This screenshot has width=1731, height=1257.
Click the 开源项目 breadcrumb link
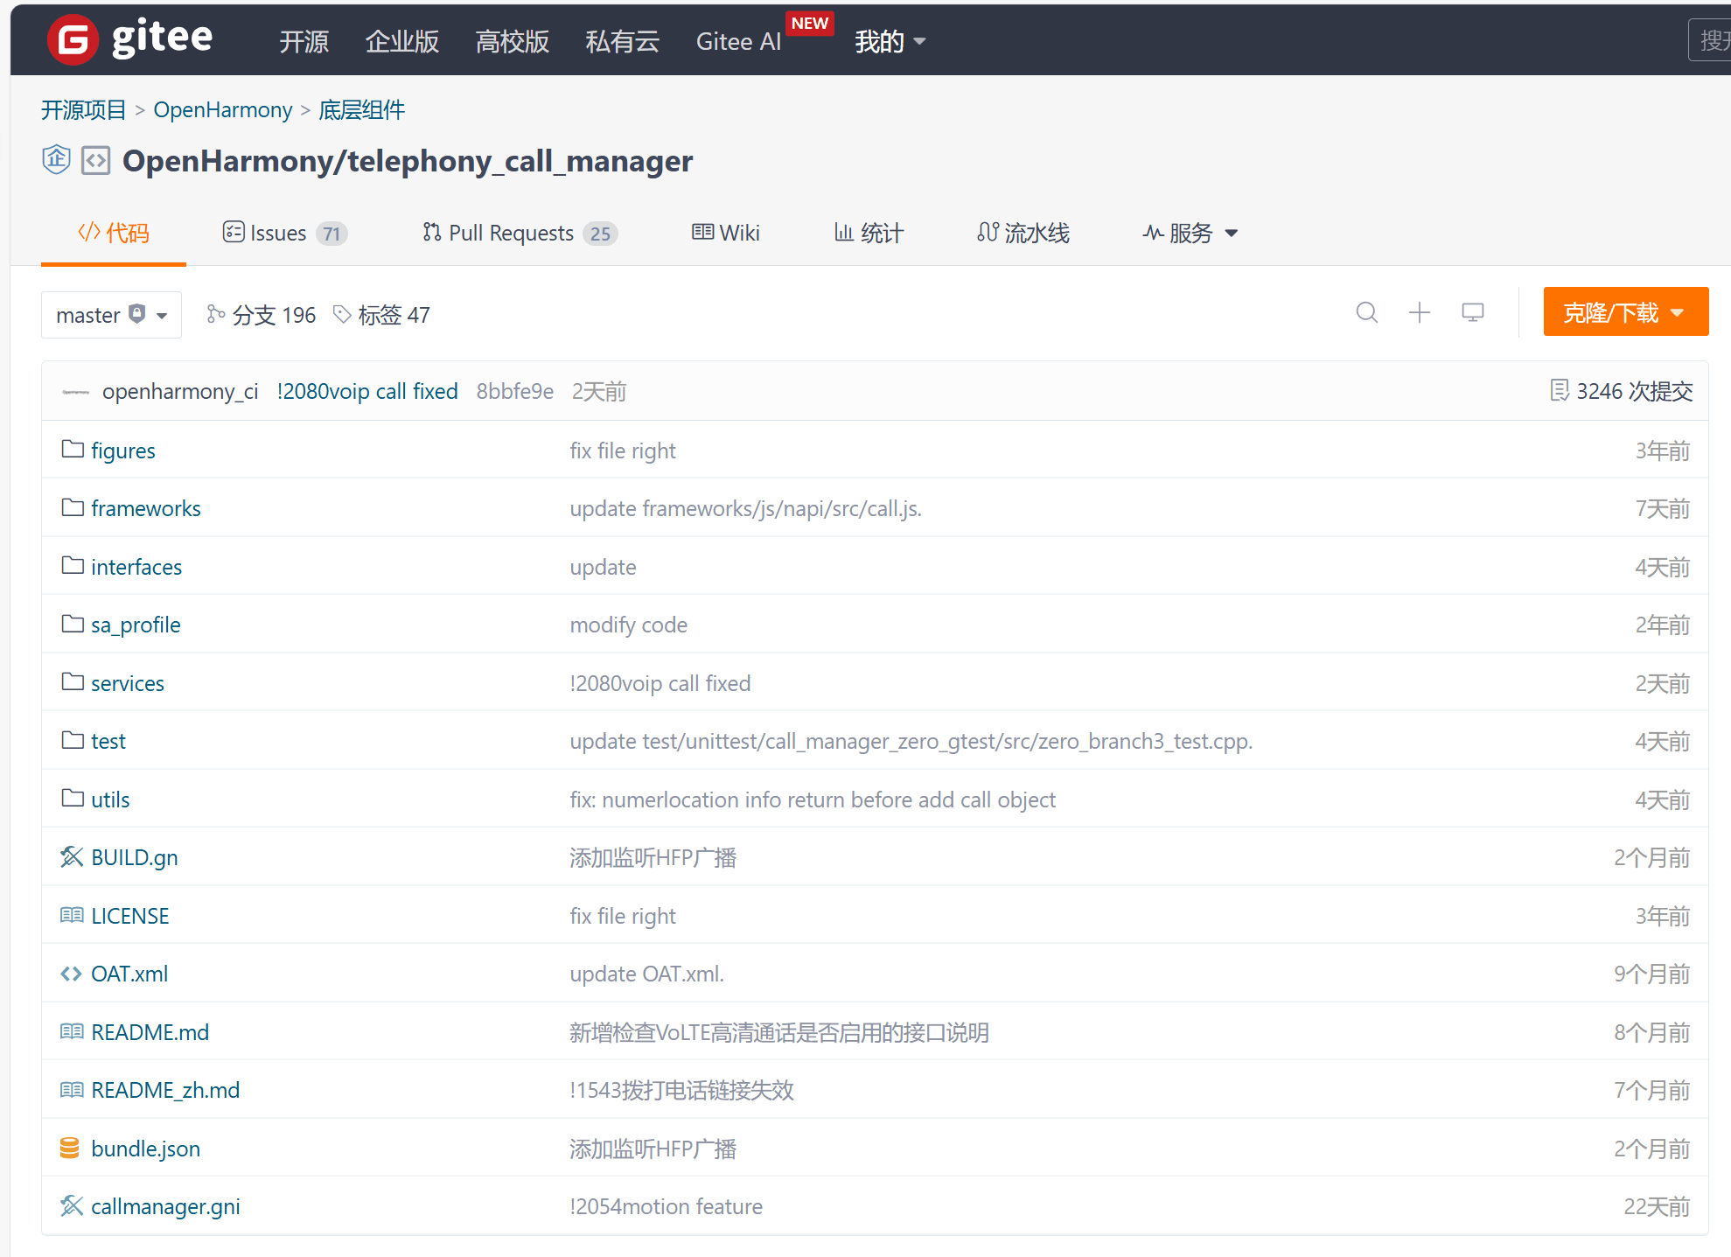pyautogui.click(x=84, y=109)
